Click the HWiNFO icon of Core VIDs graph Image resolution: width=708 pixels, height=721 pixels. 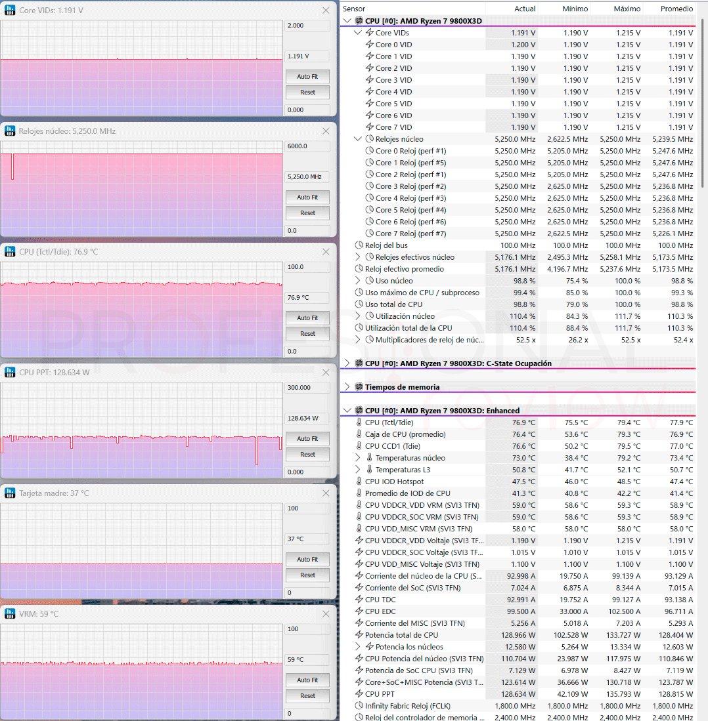pos(10,10)
